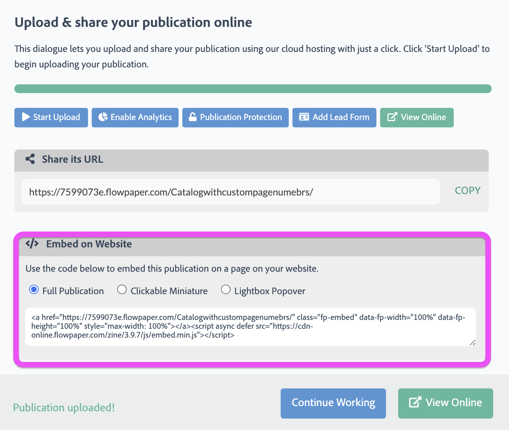
Task: Click the Start Upload button
Action: [x=51, y=117]
